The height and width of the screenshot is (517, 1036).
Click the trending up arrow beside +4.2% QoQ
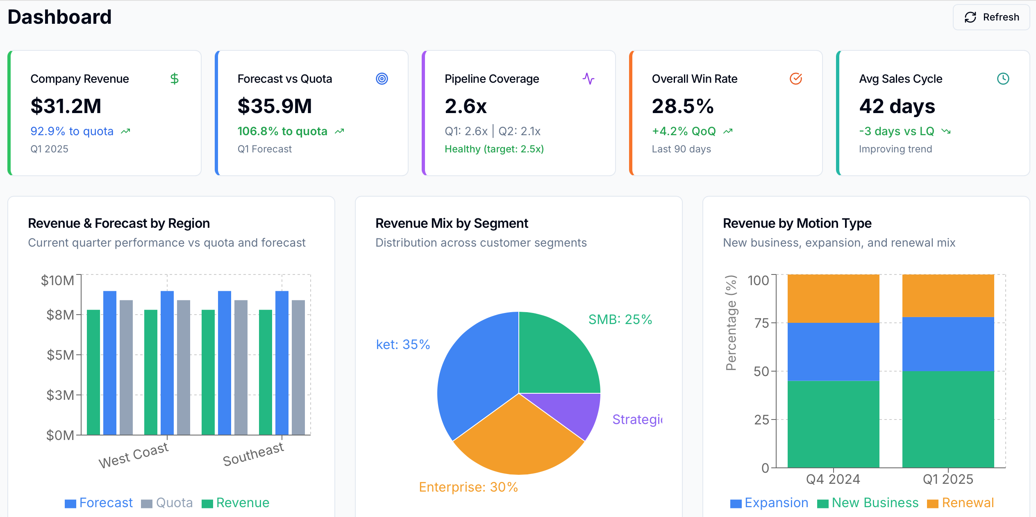pos(728,132)
